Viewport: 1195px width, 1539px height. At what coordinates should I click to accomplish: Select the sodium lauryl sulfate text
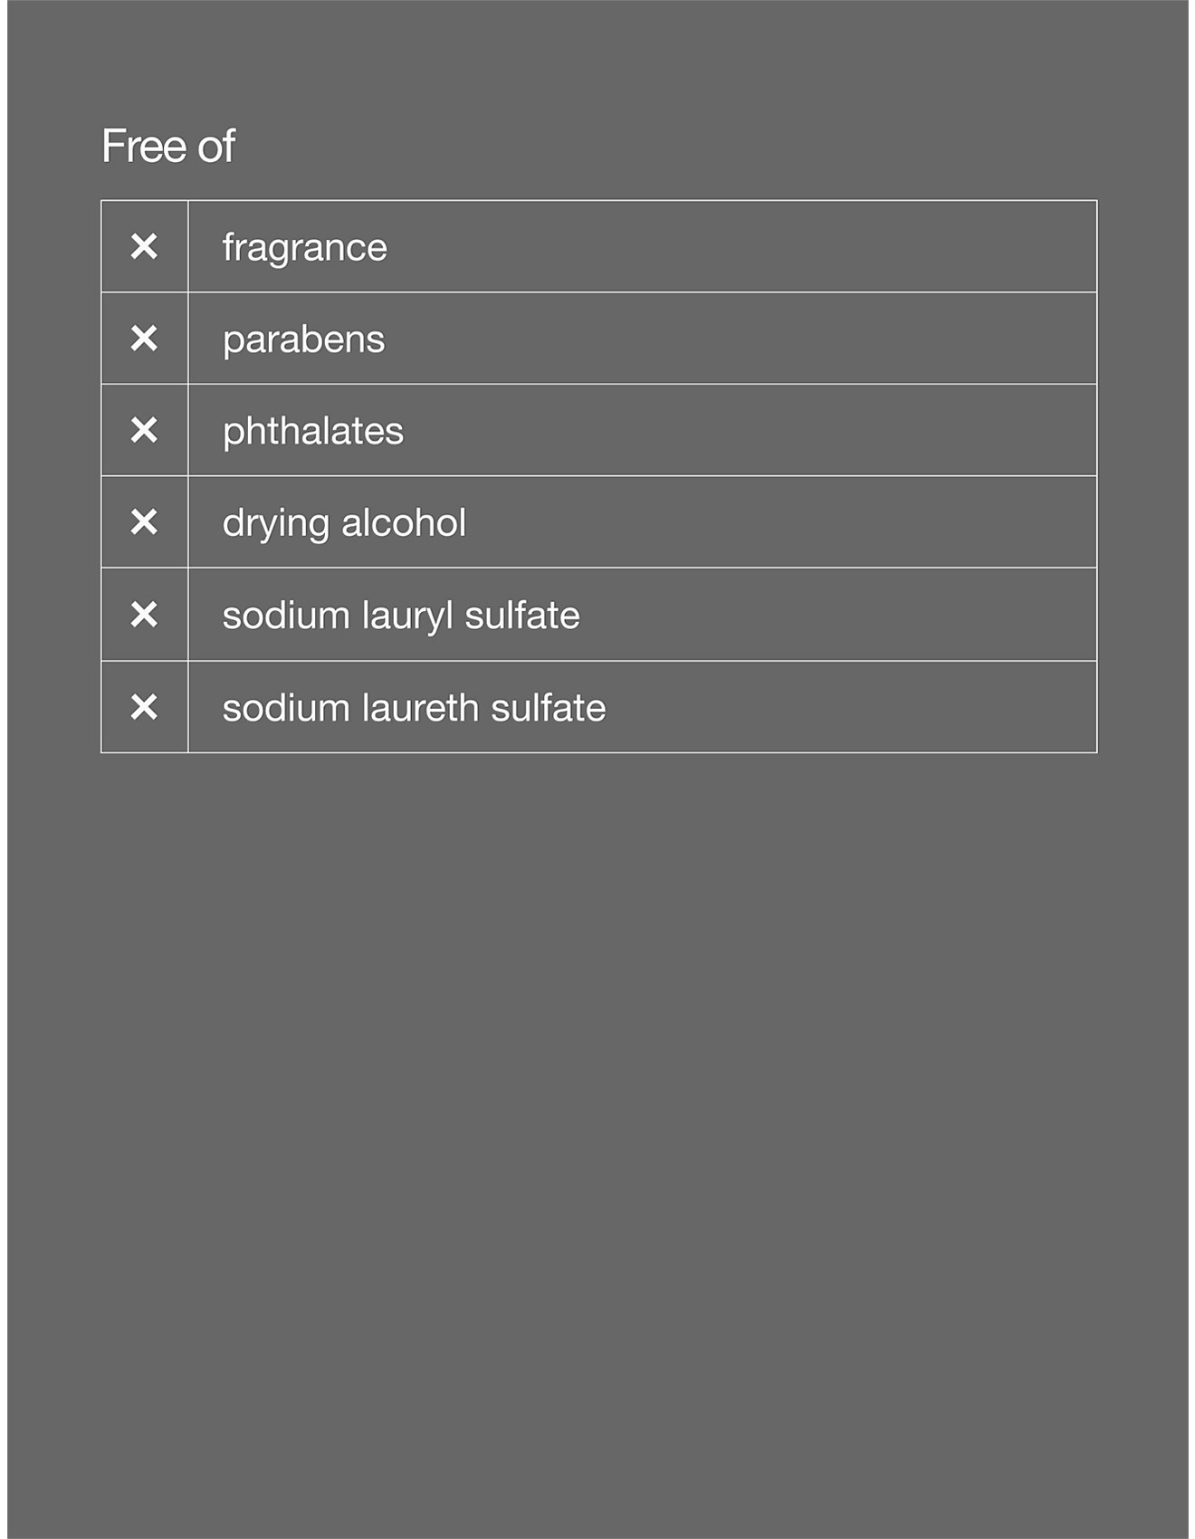click(x=400, y=616)
